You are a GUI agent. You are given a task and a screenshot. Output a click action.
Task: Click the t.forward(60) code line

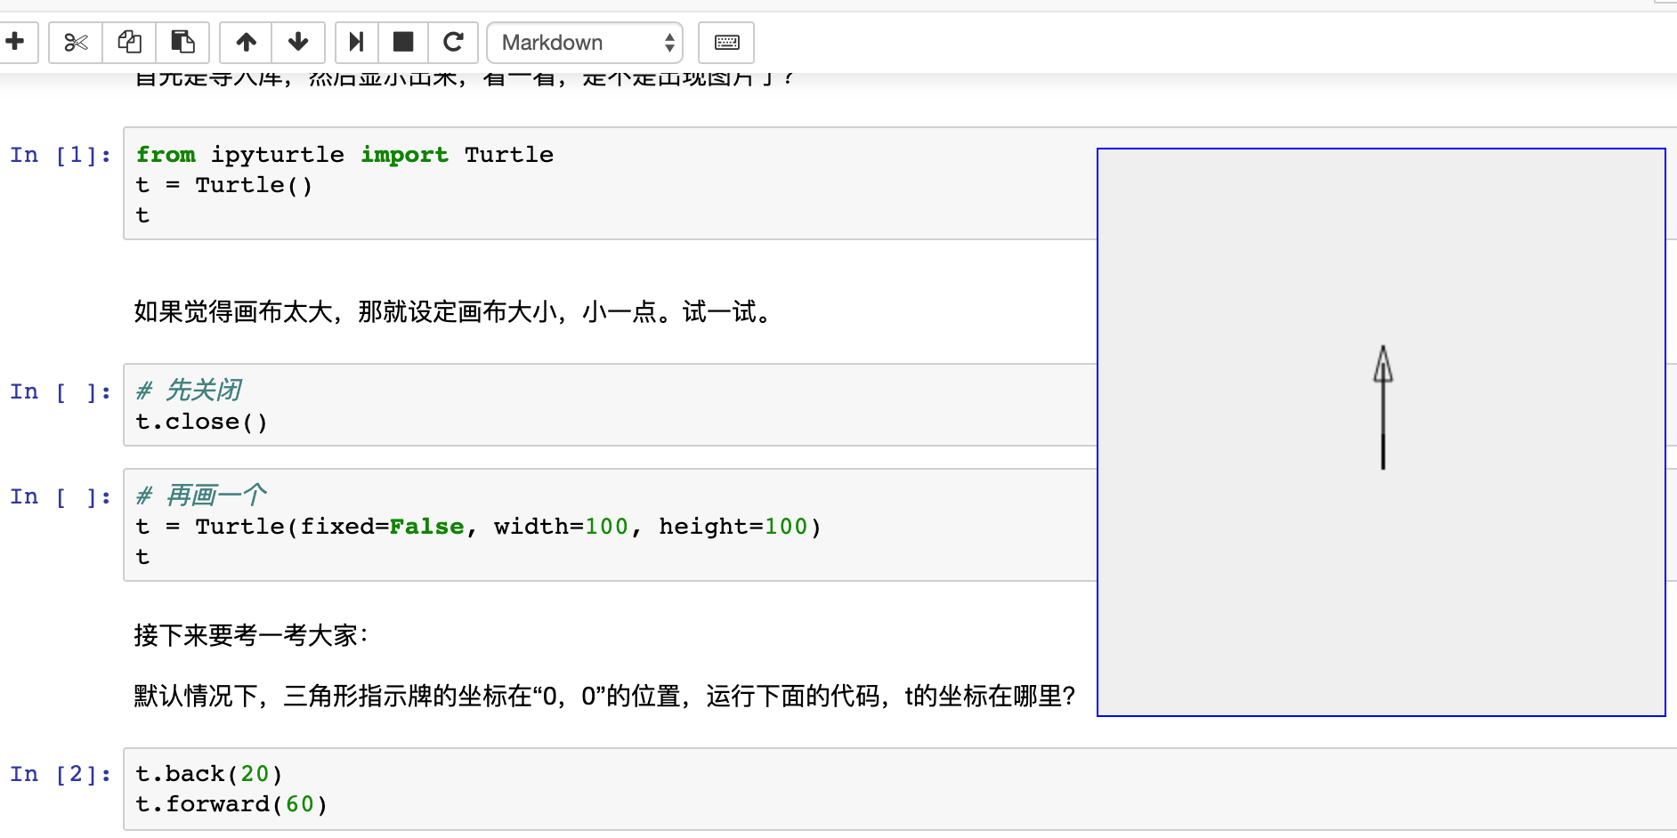click(x=231, y=804)
